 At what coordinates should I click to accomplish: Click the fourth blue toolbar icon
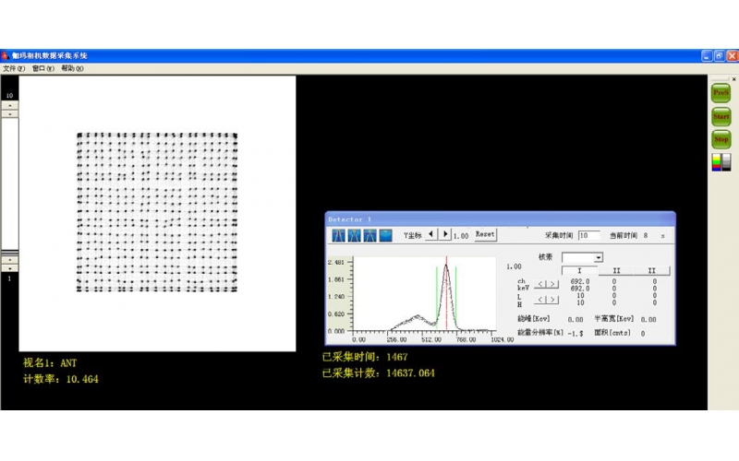pyautogui.click(x=386, y=235)
